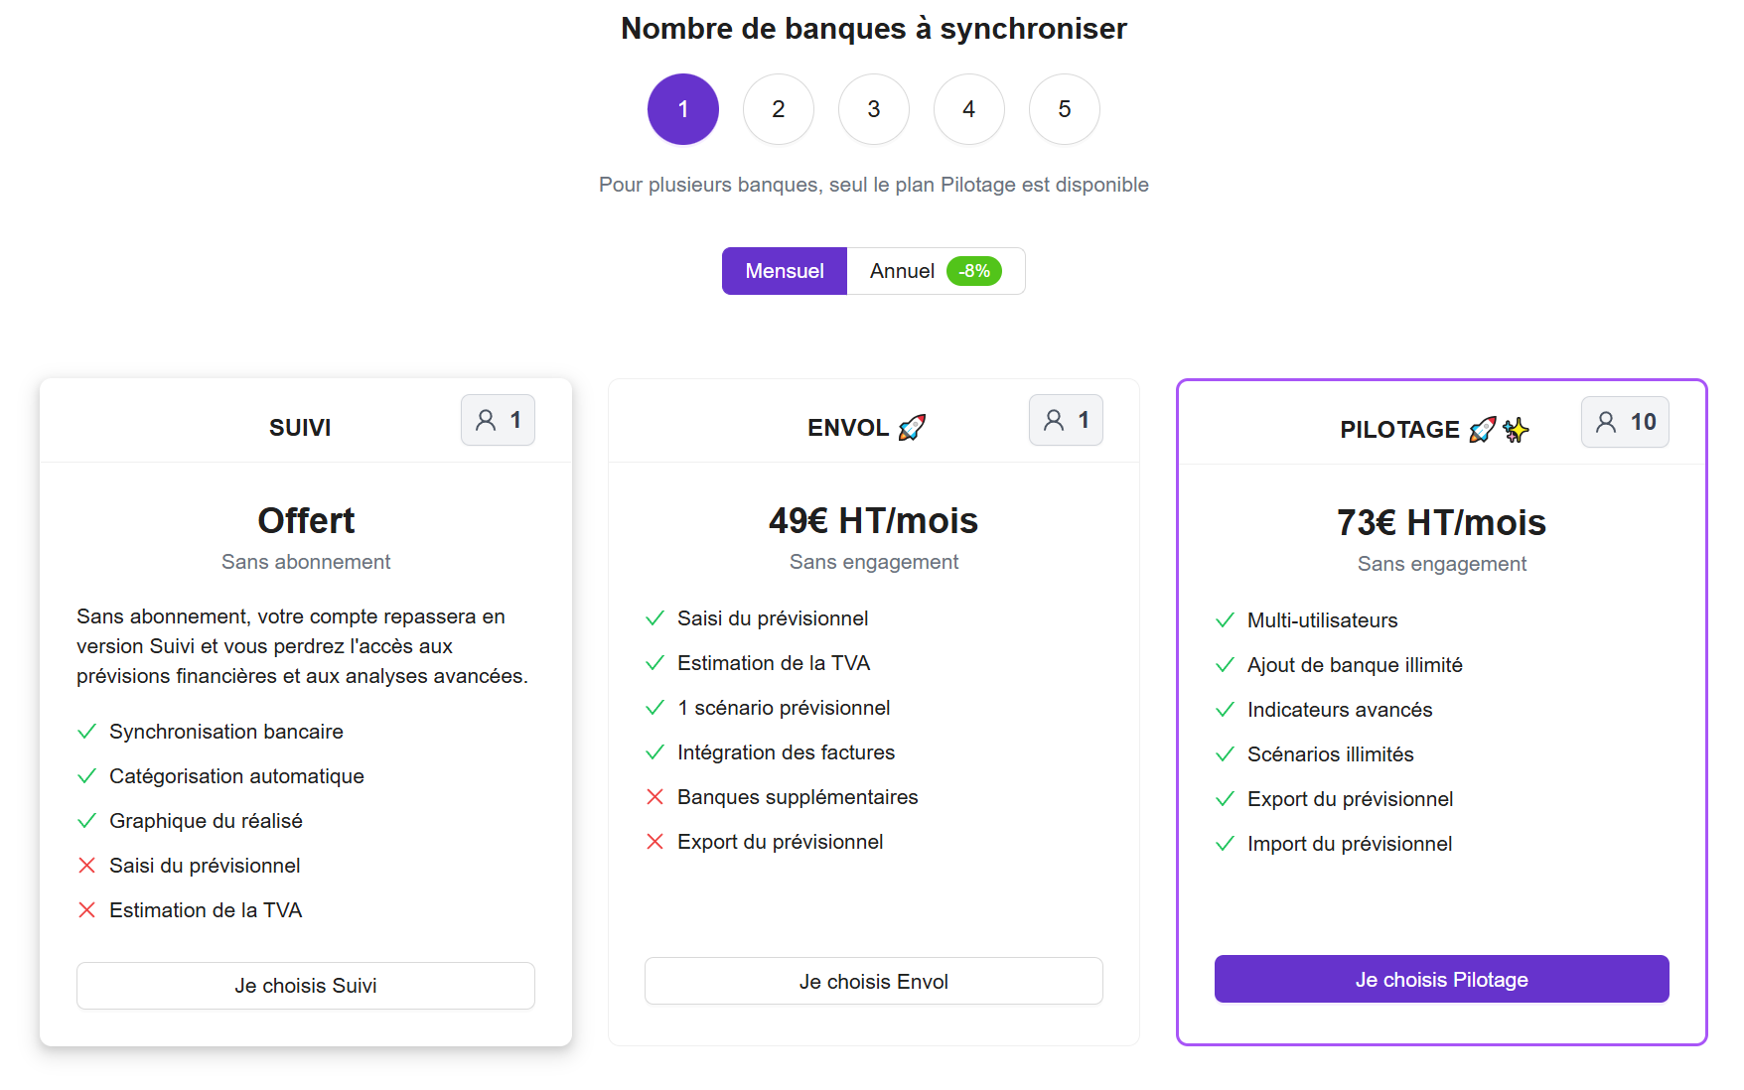Click check icon for Intégration des factures
Screen dimensions: 1744x1090
(654, 752)
